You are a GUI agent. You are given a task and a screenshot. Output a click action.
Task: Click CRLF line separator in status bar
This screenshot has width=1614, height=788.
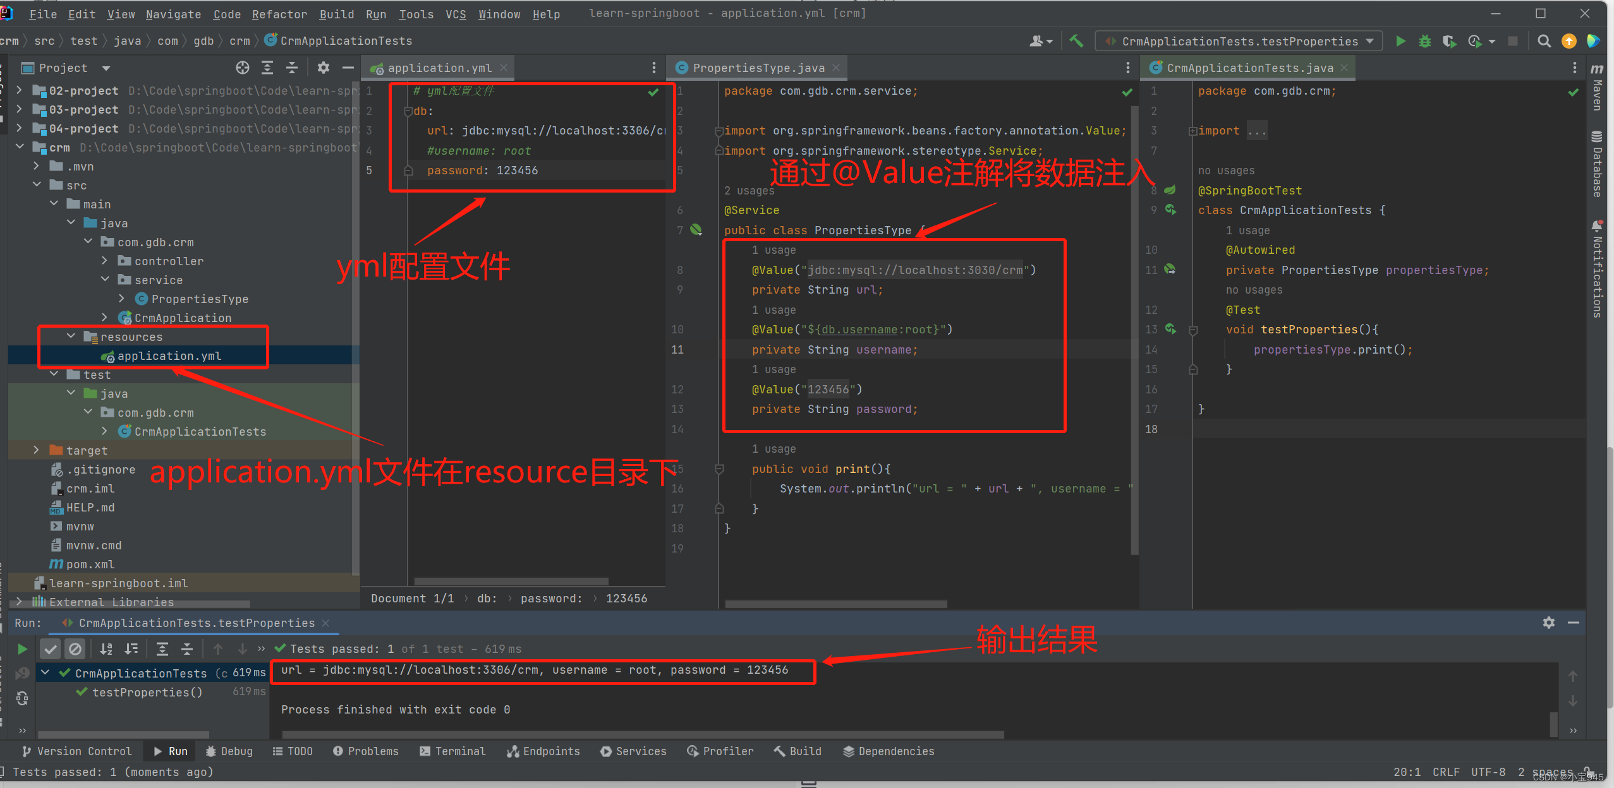[x=1446, y=772]
